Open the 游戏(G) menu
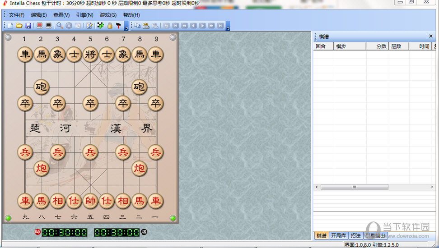The width and height of the screenshot is (439, 248). (108, 15)
